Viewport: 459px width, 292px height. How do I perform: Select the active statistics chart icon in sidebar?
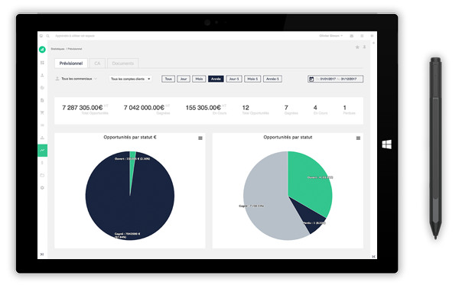(42, 150)
